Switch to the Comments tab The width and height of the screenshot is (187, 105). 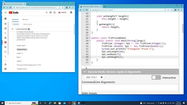pyautogui.click(x=15, y=20)
